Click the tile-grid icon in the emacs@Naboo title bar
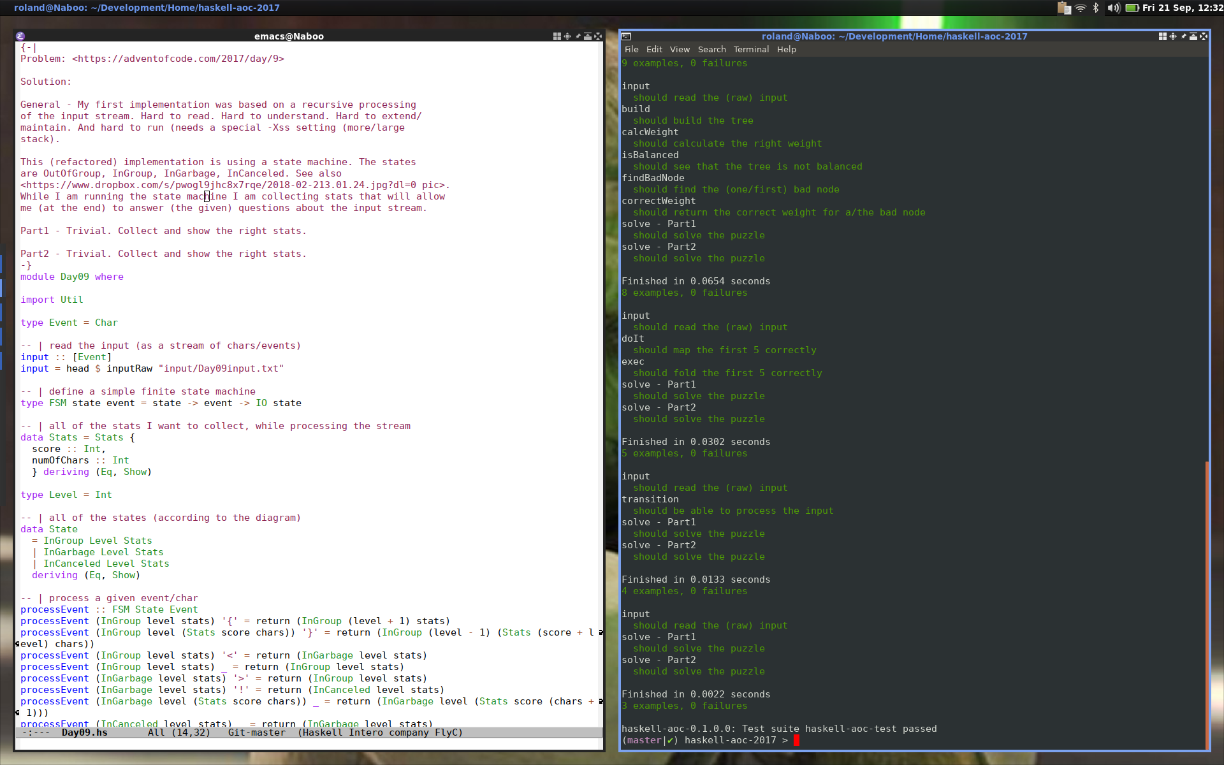Image resolution: width=1224 pixels, height=765 pixels. click(557, 36)
